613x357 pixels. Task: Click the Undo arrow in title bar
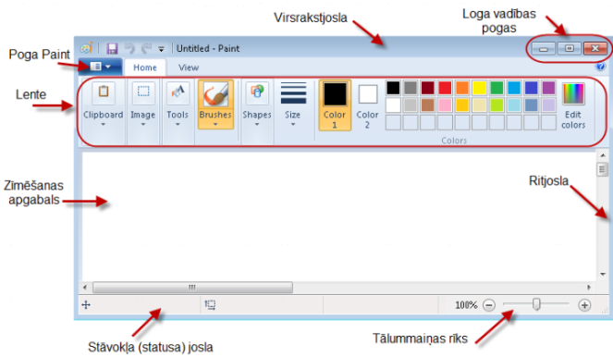129,48
